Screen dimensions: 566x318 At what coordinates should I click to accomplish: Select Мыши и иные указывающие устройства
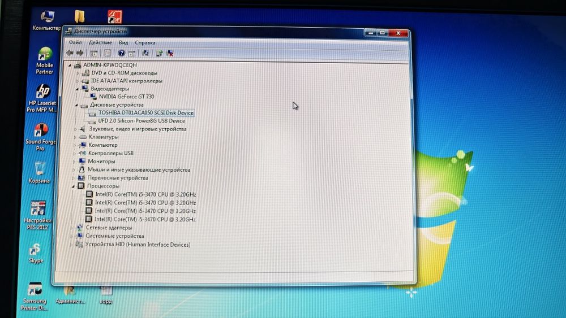(x=139, y=169)
